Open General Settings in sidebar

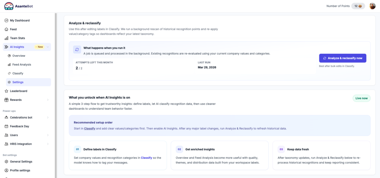[x=21, y=162]
